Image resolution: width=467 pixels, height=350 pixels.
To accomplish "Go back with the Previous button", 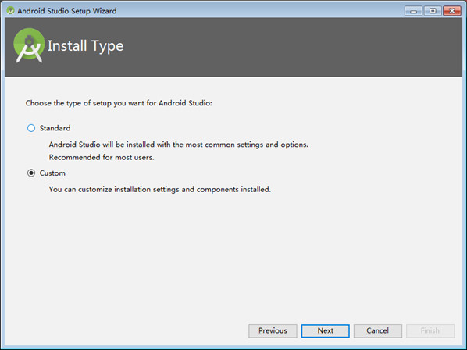I will [x=273, y=330].
